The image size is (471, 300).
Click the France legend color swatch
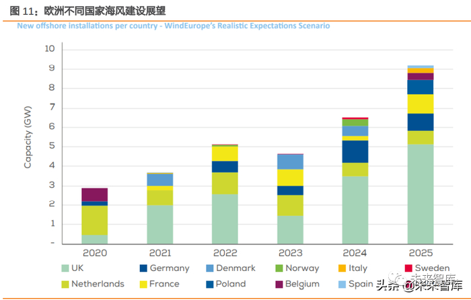point(143,284)
